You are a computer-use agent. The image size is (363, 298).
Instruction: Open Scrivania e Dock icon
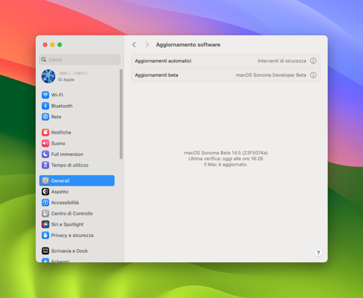[45, 251]
